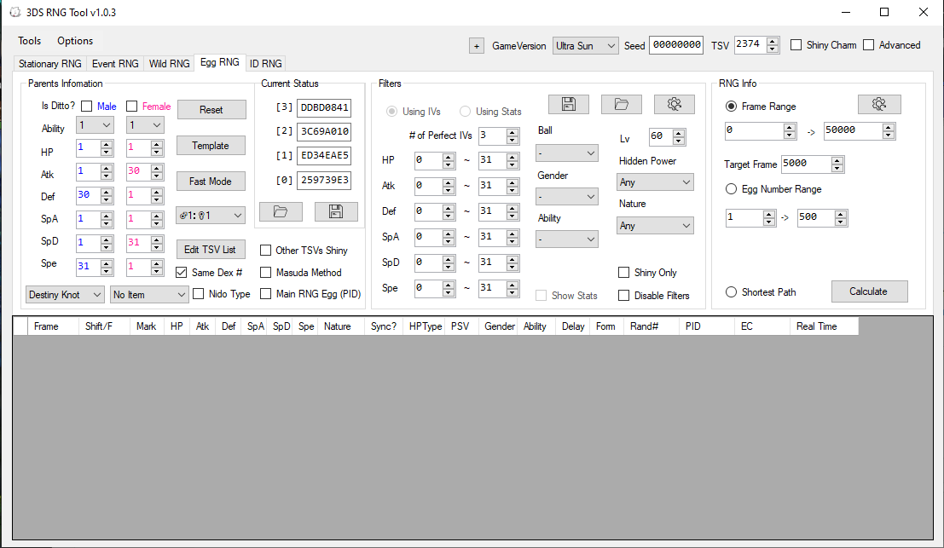Click the open folder icon in Current Status

[281, 212]
